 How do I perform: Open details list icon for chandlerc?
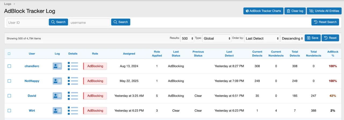point(73,66)
